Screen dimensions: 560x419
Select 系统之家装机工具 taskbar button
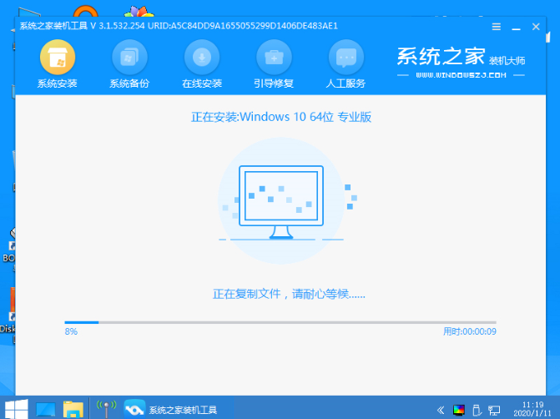[172, 408]
